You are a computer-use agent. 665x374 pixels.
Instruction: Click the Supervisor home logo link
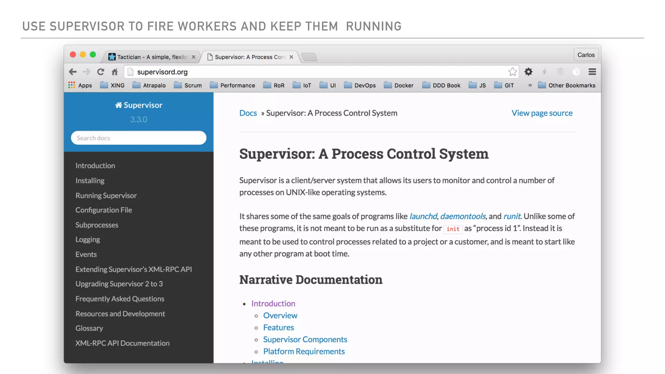tap(139, 105)
